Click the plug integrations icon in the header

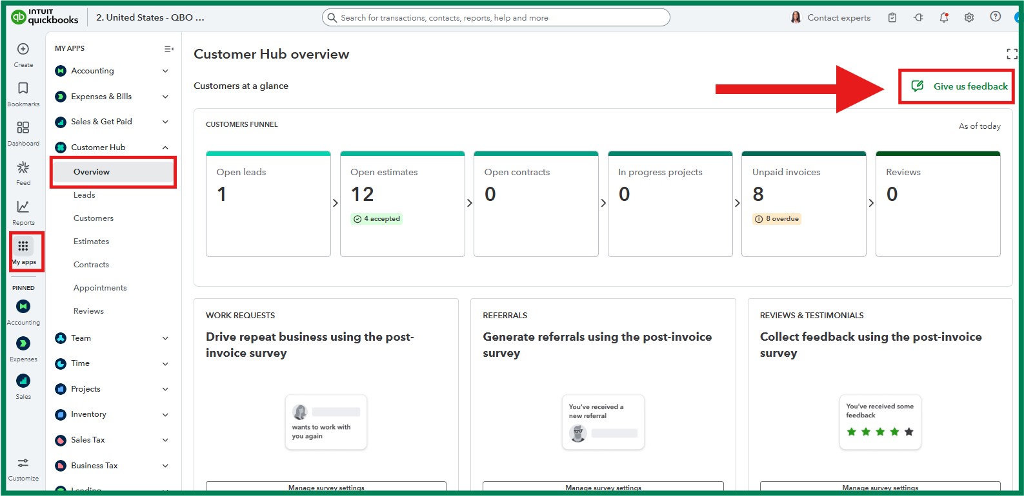(918, 17)
